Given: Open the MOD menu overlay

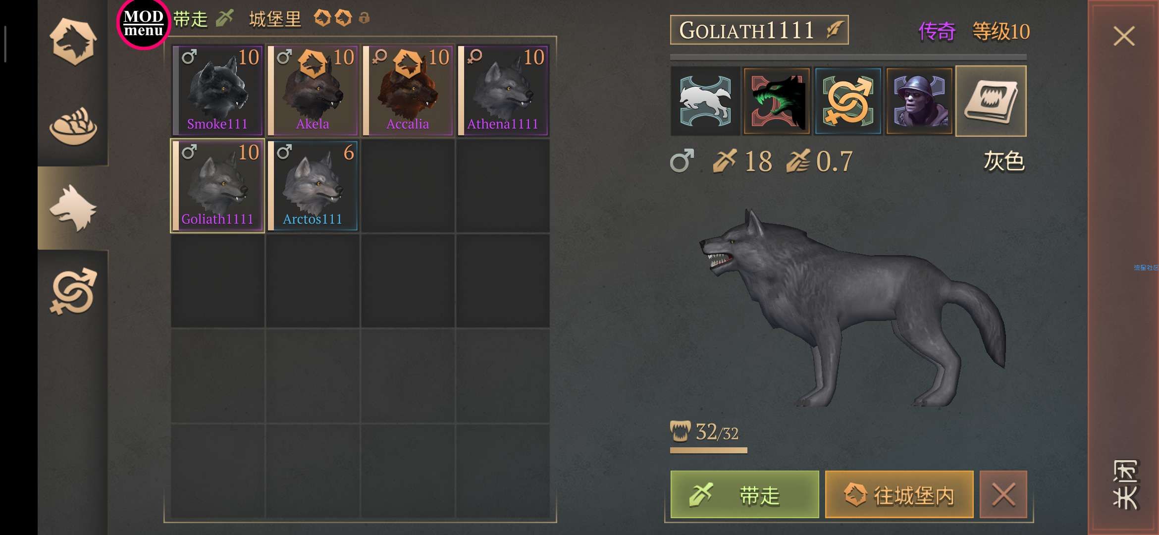Looking at the screenshot, I should tap(143, 23).
